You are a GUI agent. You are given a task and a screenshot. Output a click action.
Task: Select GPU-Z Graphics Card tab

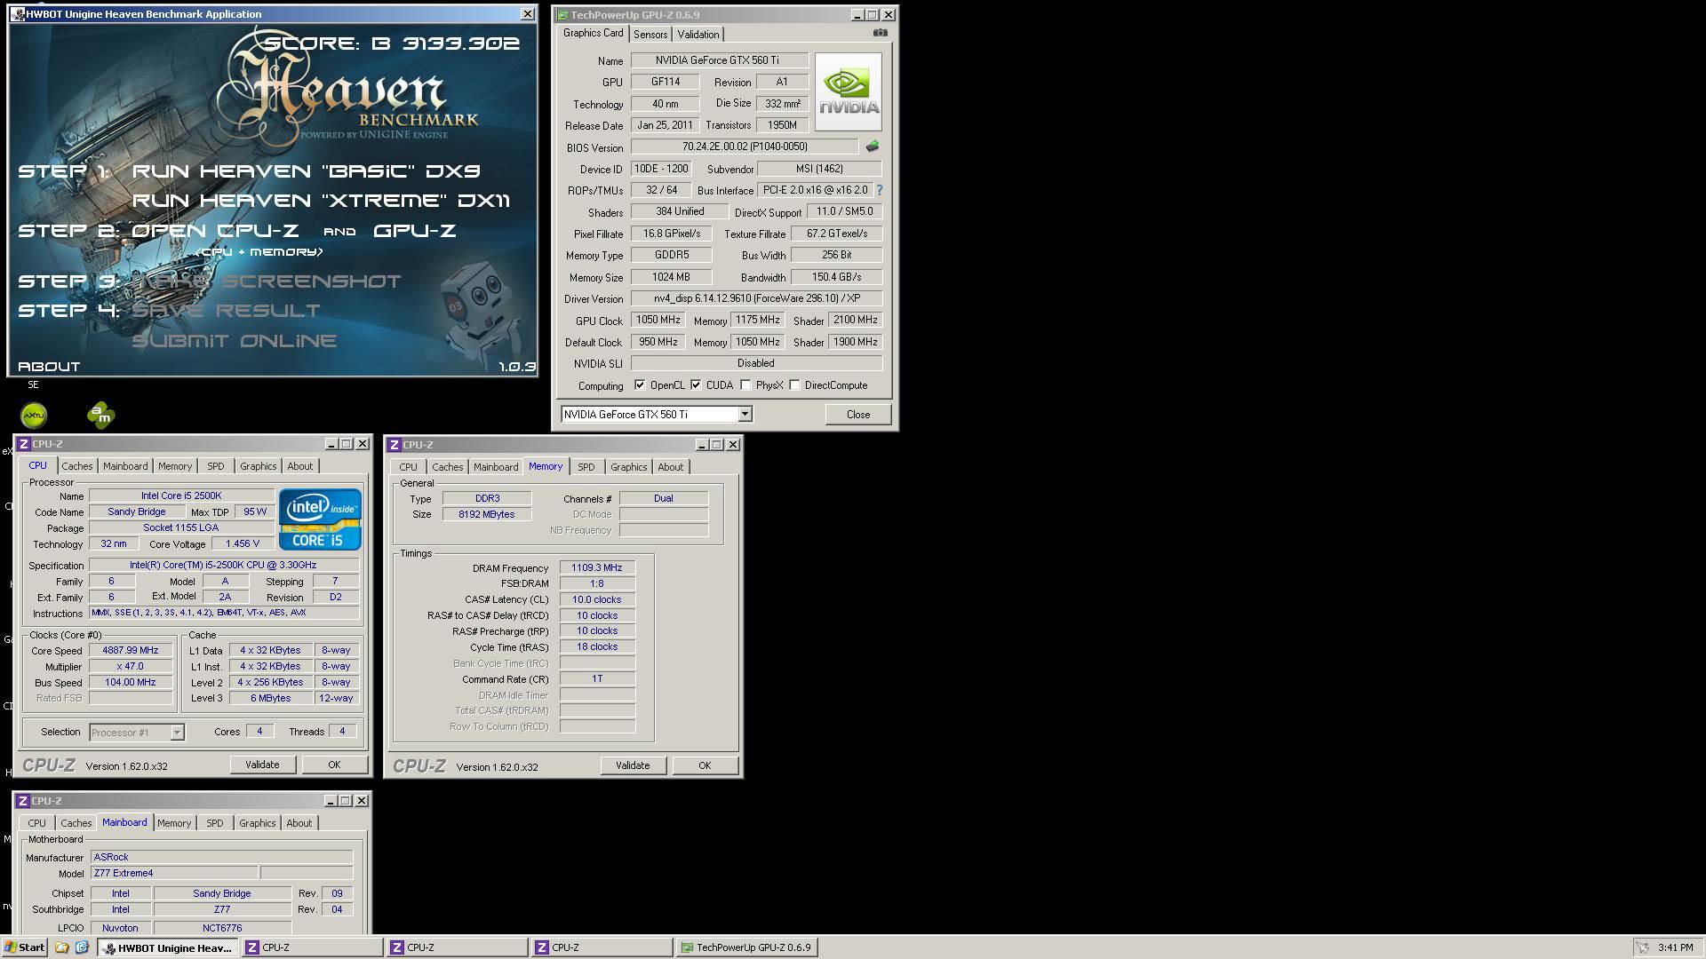(593, 33)
